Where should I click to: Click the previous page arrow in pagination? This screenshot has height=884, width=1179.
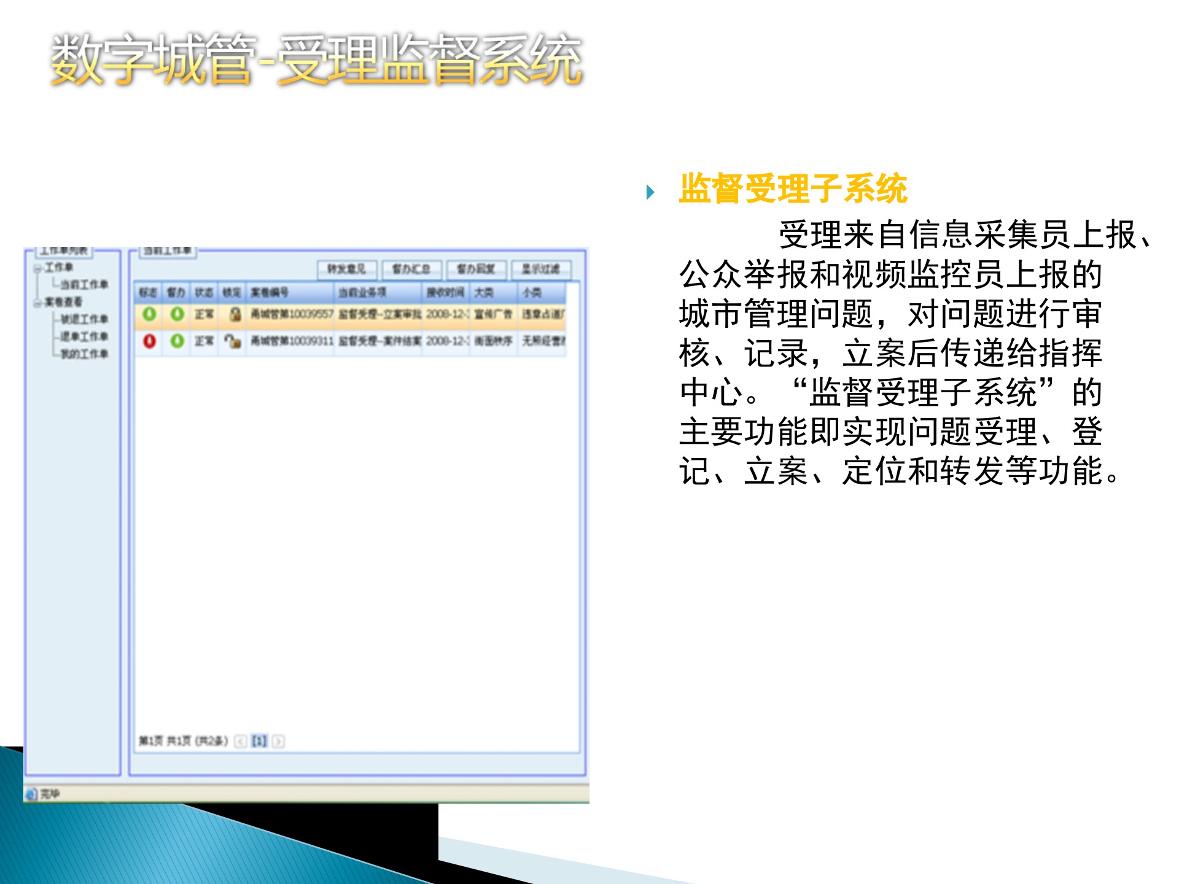pos(241,741)
